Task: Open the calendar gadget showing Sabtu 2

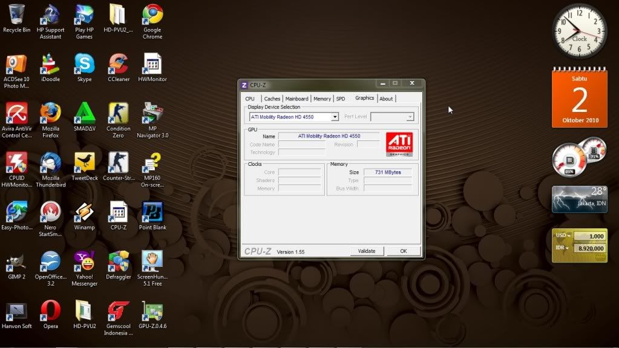Action: [580, 97]
